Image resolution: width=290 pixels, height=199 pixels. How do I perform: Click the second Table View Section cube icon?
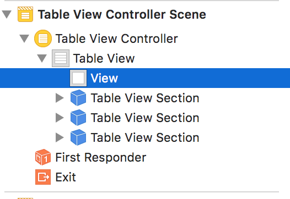(78, 118)
